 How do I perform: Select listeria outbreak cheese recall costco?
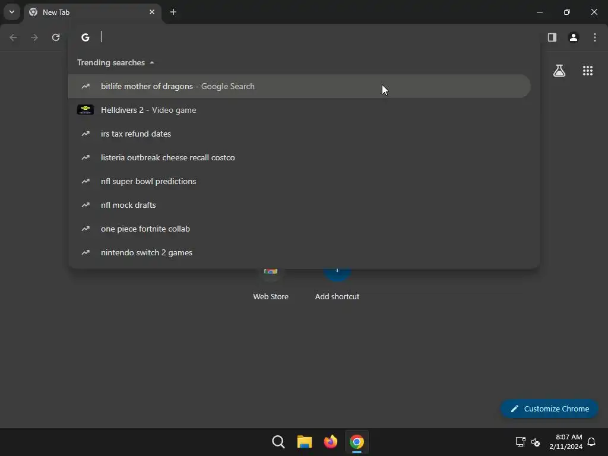coord(299,157)
